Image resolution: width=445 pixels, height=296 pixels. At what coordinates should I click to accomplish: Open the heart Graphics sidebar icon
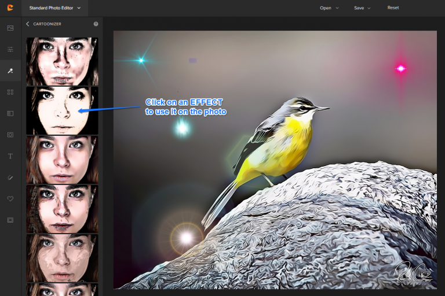coord(10,199)
